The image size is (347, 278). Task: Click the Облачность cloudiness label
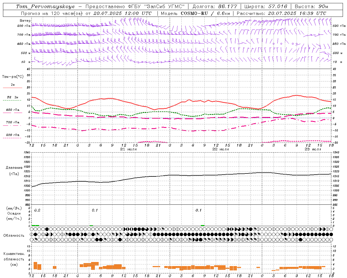(14, 236)
